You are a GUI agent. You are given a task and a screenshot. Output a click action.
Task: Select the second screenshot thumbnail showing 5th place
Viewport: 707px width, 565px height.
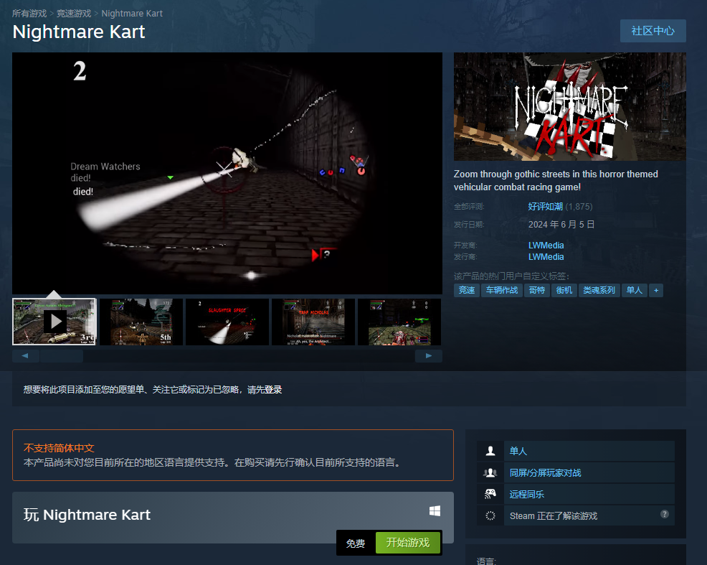[x=141, y=322]
